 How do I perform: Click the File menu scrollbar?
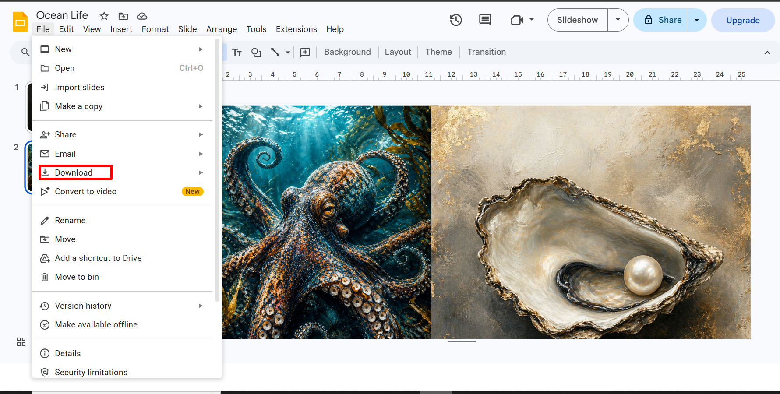click(x=217, y=171)
